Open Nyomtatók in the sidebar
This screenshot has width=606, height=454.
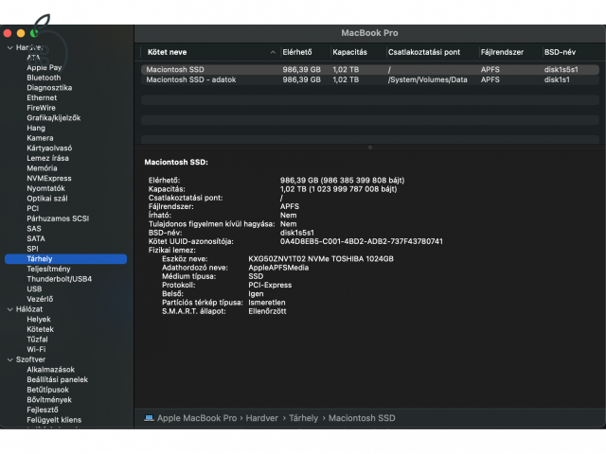pos(45,188)
